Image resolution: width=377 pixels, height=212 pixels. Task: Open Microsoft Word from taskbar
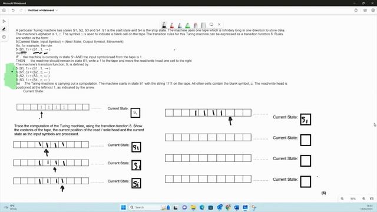[x=237, y=207]
